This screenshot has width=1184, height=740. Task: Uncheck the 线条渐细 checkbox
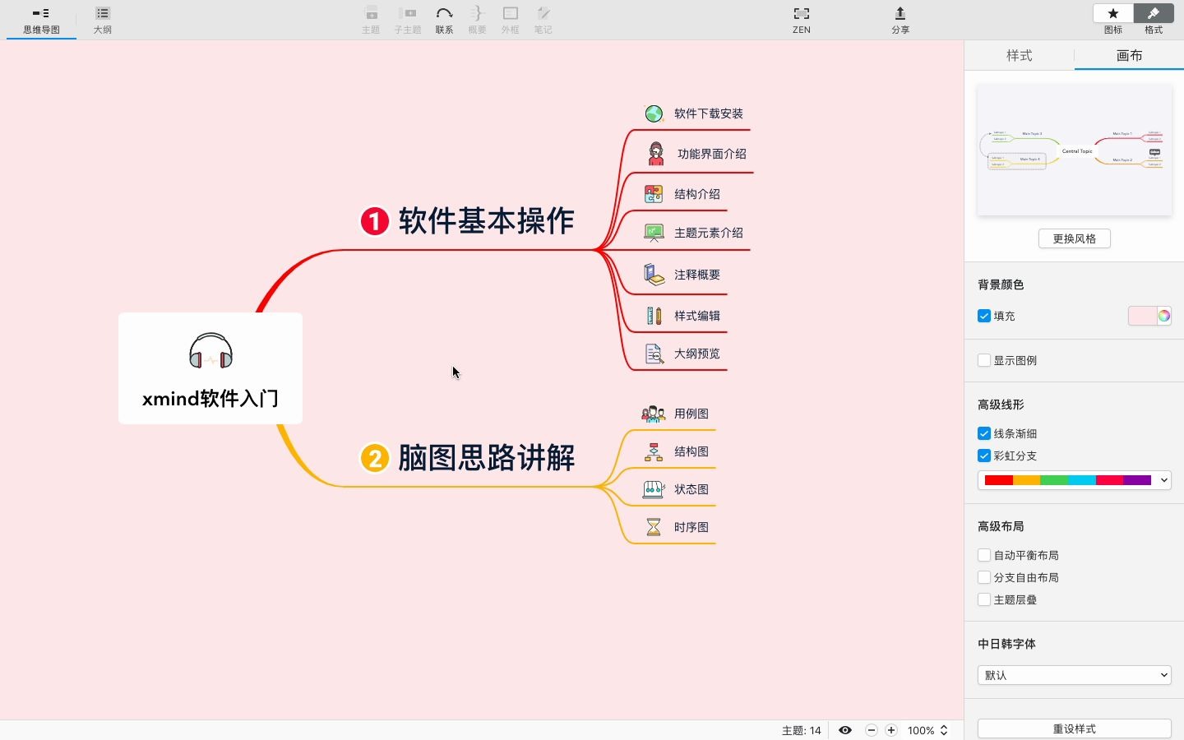click(x=984, y=433)
